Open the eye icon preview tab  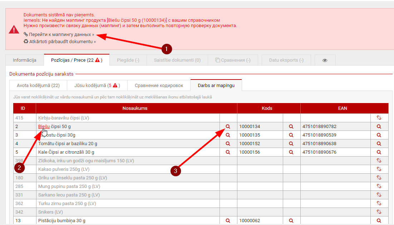coord(325,60)
